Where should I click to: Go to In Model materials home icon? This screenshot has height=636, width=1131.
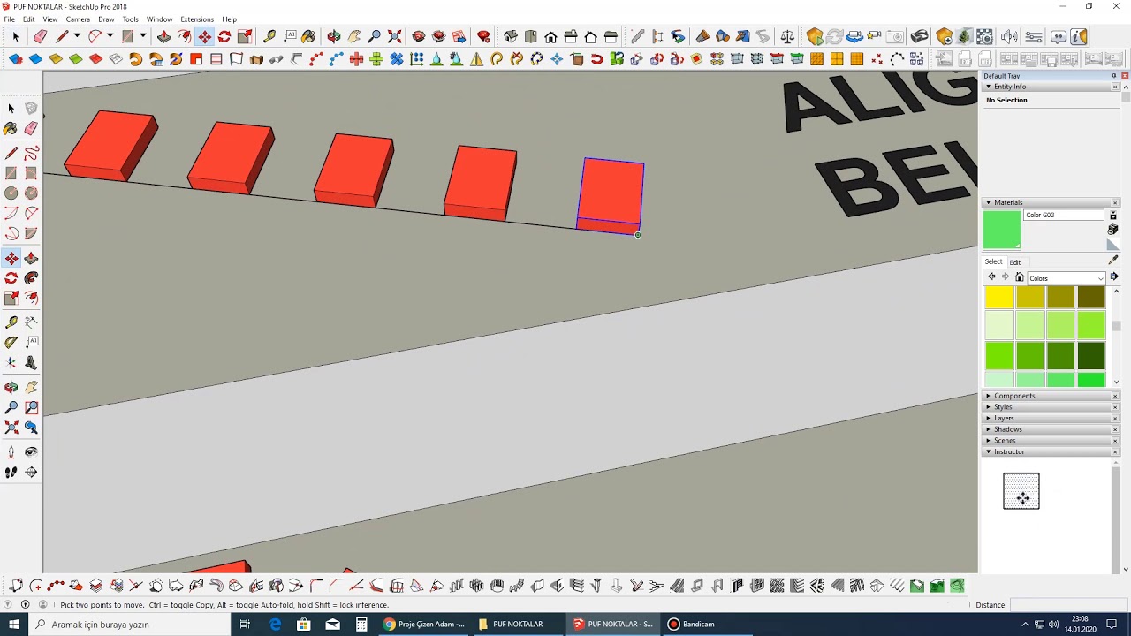click(x=1019, y=277)
